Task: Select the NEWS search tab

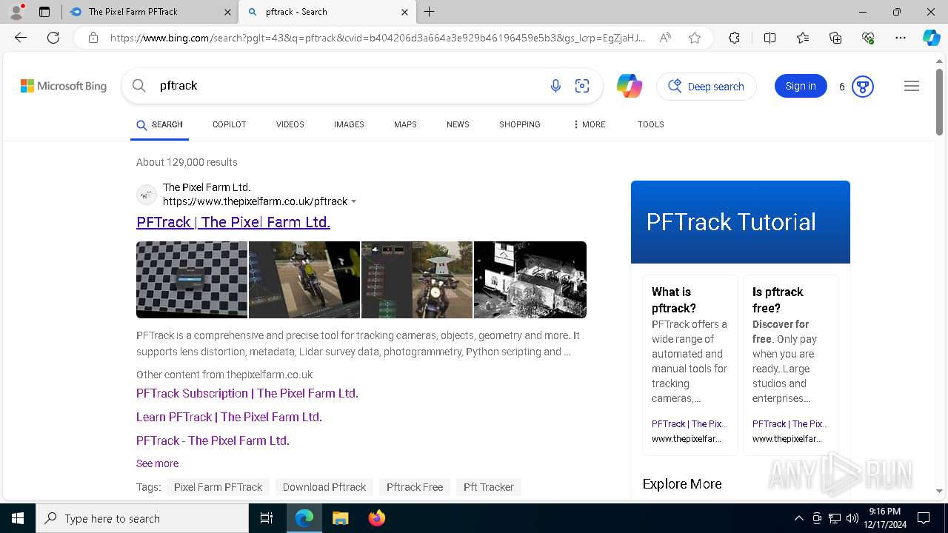Action: 458,124
